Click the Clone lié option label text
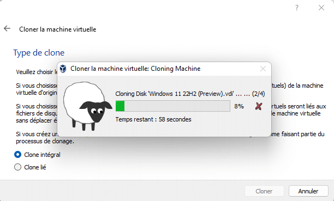The width and height of the screenshot is (334, 201). 35,167
